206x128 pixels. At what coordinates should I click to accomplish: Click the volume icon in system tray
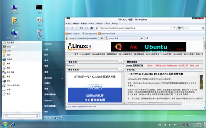point(170,125)
